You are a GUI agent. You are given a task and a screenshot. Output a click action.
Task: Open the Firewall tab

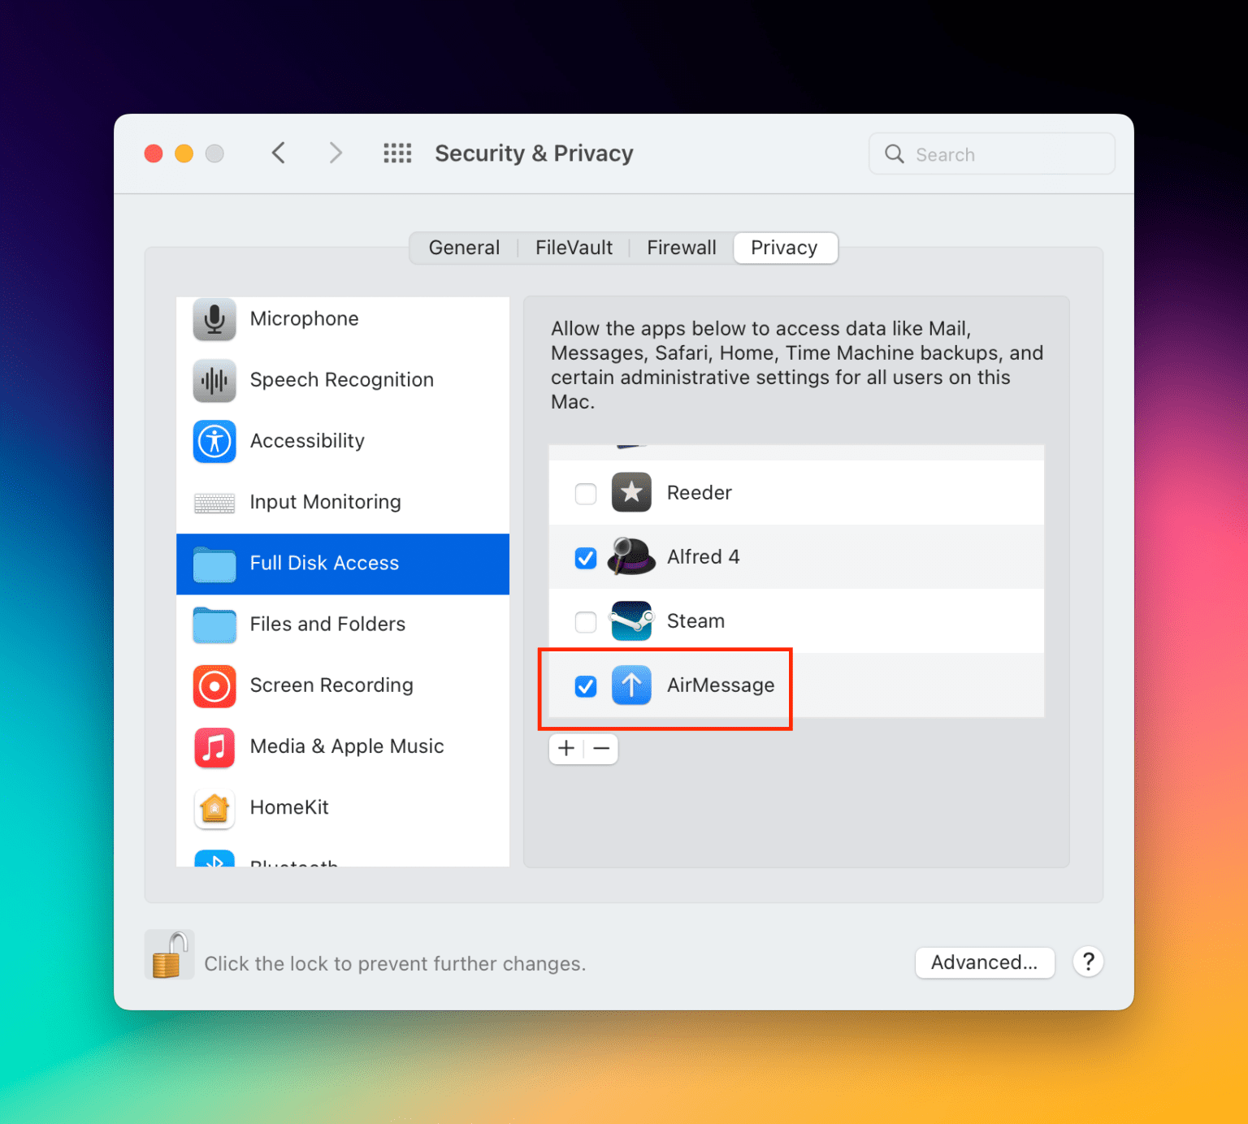pyautogui.click(x=681, y=248)
